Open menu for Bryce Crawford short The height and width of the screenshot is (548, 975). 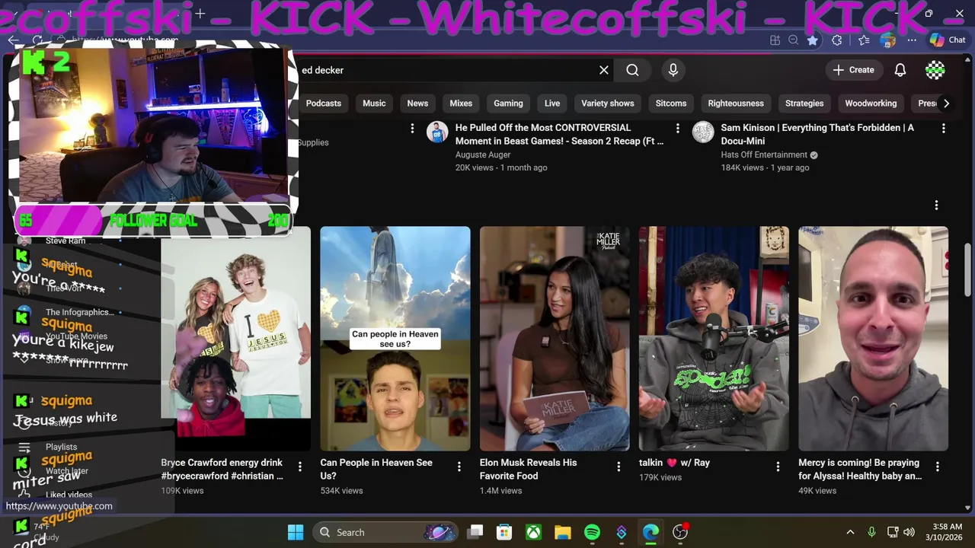(x=299, y=466)
